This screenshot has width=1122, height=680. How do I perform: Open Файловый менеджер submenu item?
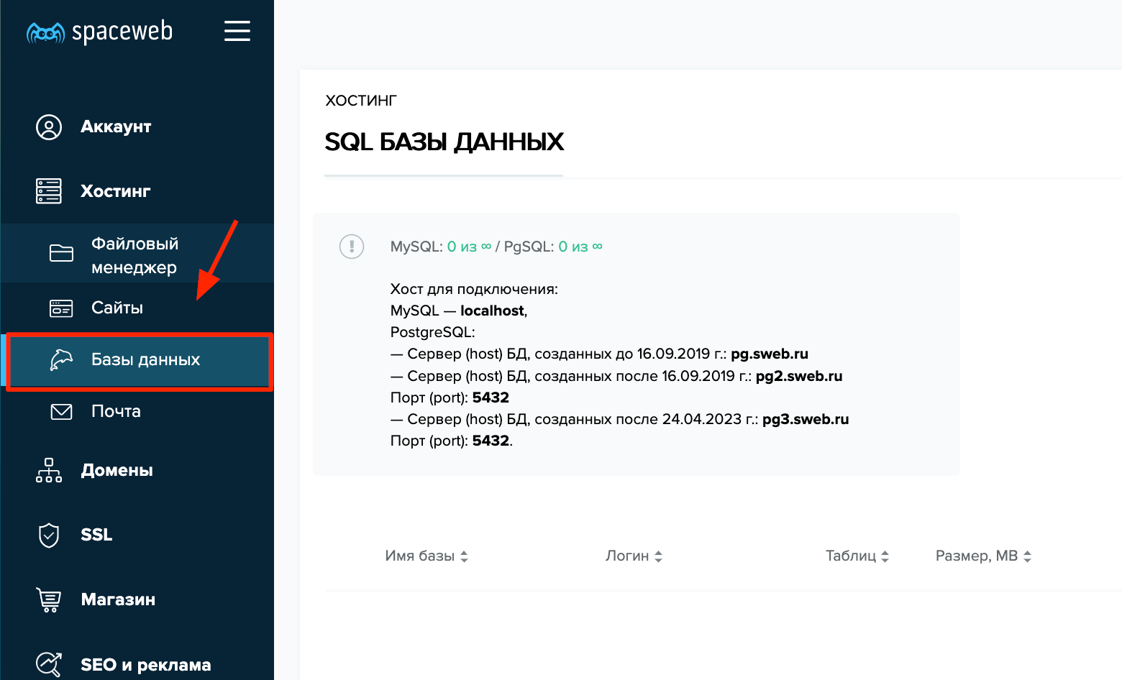click(137, 253)
